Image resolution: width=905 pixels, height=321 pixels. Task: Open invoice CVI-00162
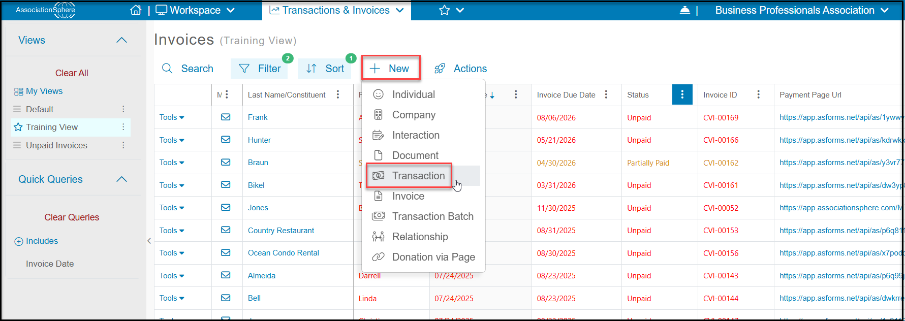[721, 163]
